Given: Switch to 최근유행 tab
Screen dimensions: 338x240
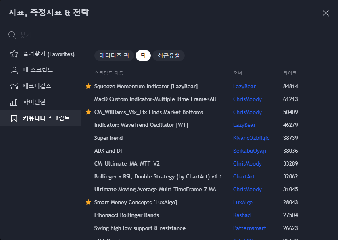Looking at the screenshot, I should (169, 56).
